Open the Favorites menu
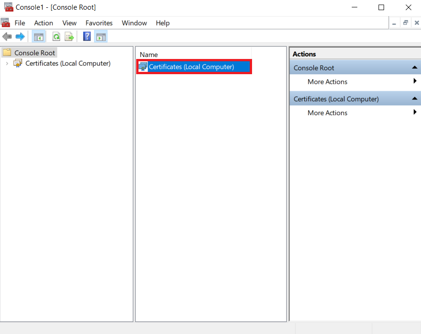 99,23
